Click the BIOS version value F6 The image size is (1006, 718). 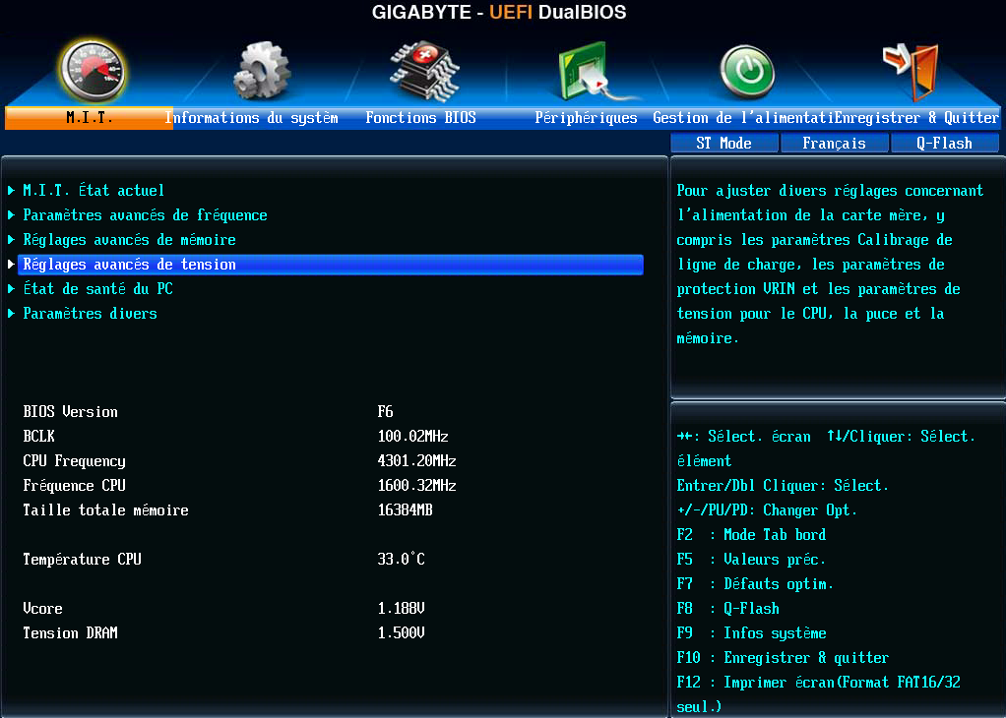point(385,411)
